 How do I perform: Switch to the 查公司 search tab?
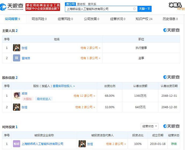70,4
